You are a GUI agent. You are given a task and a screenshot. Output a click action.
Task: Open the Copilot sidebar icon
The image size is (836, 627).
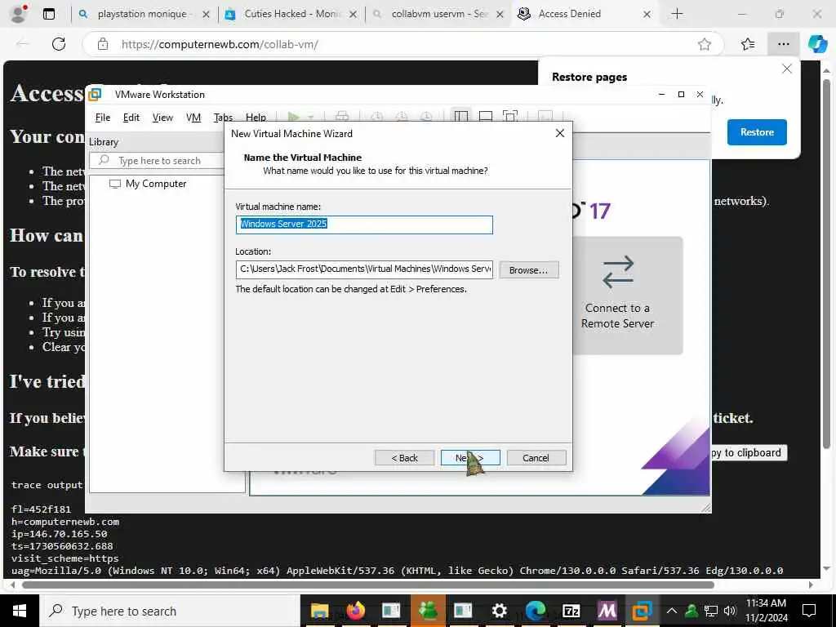point(817,44)
